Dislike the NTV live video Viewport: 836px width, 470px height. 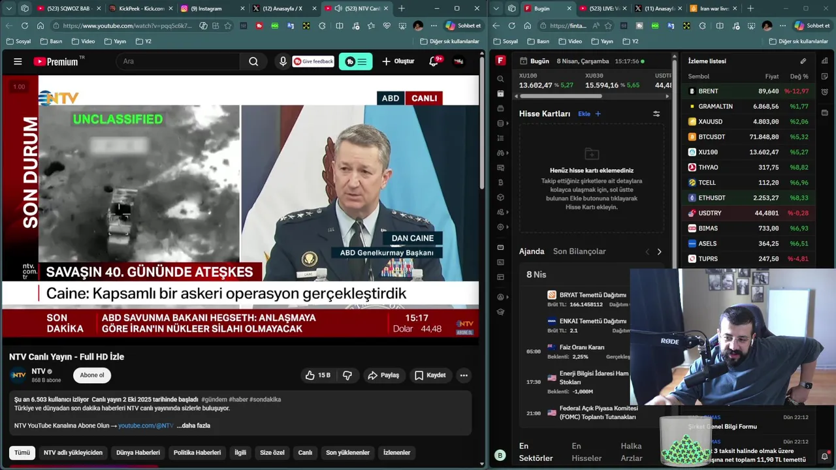point(347,375)
